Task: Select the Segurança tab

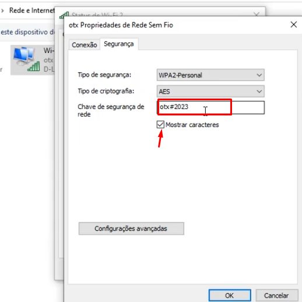Action: coord(119,44)
